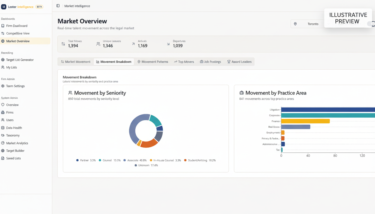Click the 1,039 Departures value
375x214 pixels.
click(178, 46)
